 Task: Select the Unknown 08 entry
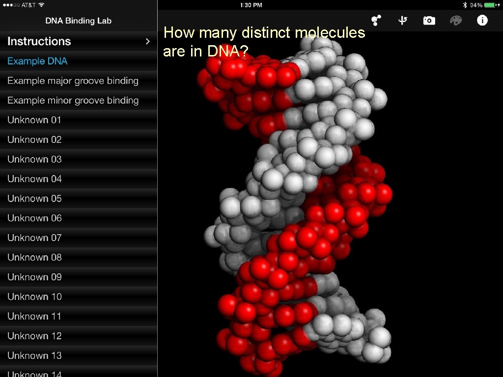(x=34, y=257)
